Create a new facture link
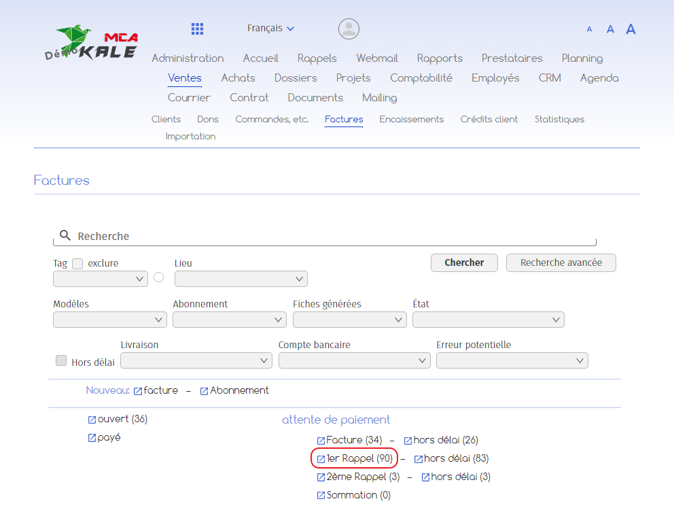This screenshot has width=674, height=510. [x=161, y=390]
